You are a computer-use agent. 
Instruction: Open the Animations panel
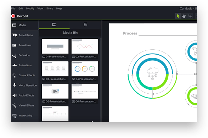(25, 65)
